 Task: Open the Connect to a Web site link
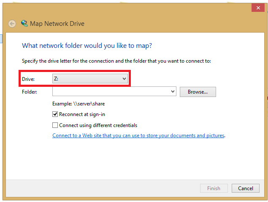pos(138,136)
